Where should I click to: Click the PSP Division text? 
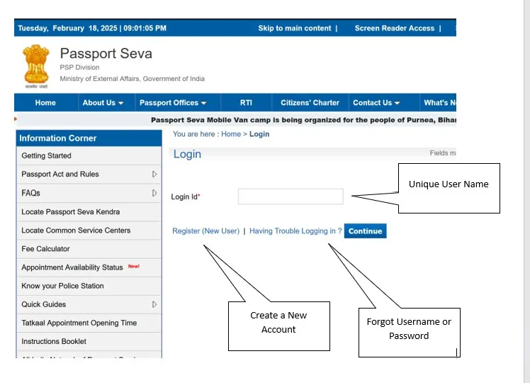(79, 67)
